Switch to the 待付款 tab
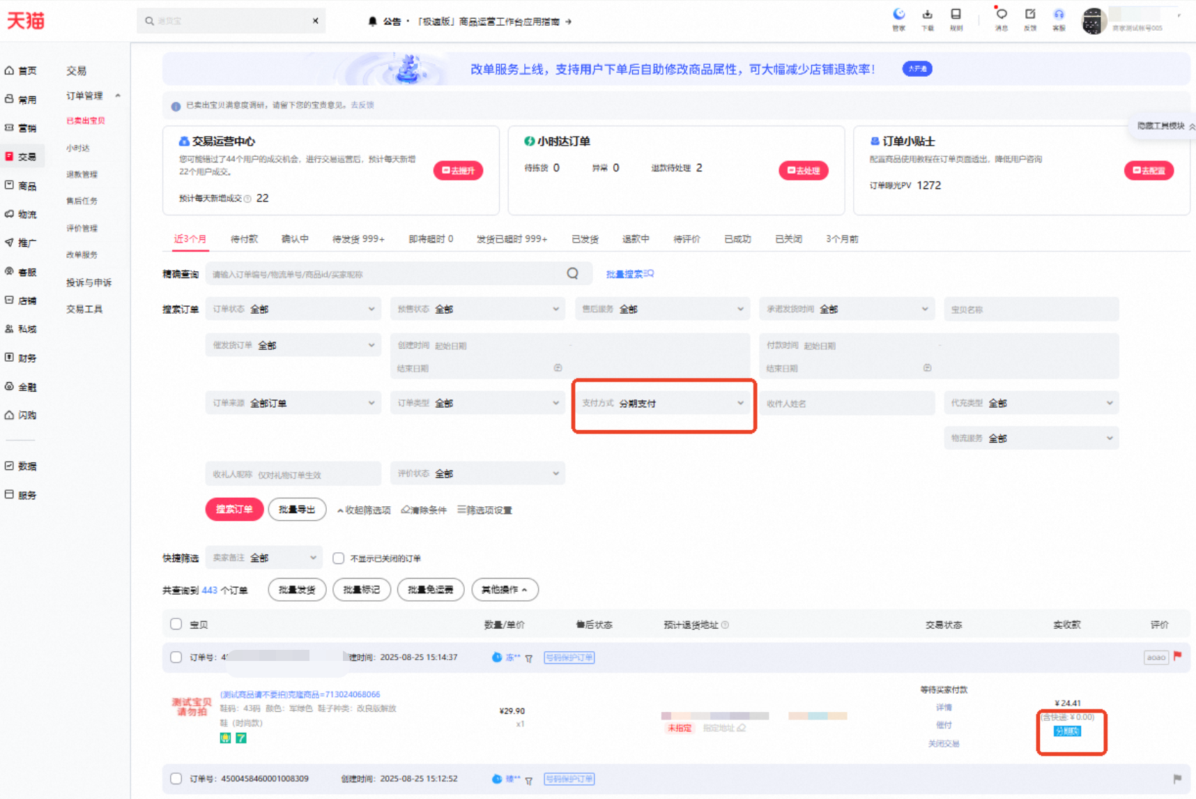The width and height of the screenshot is (1196, 799). [x=244, y=239]
